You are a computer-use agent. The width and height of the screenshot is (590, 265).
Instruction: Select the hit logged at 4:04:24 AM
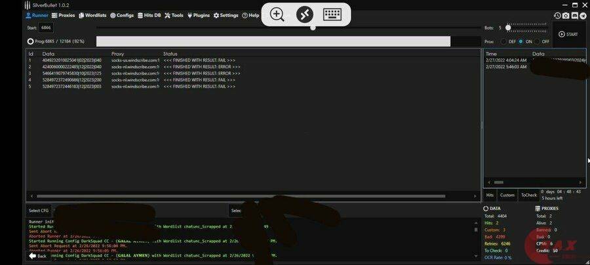click(x=535, y=60)
